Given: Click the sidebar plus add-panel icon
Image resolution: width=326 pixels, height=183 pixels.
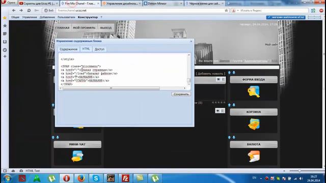Looking at the screenshot, I should [x=5, y=56].
